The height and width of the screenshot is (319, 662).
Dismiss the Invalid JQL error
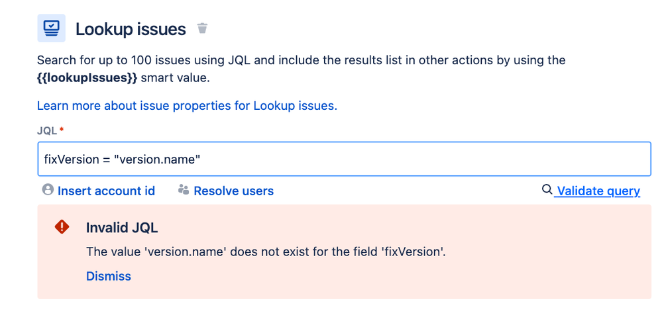109,276
